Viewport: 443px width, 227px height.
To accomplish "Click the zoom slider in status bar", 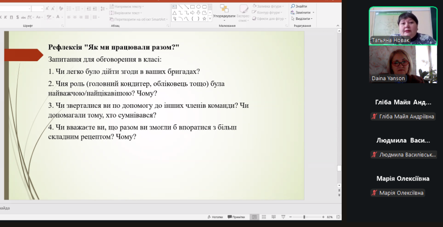I will (x=305, y=217).
